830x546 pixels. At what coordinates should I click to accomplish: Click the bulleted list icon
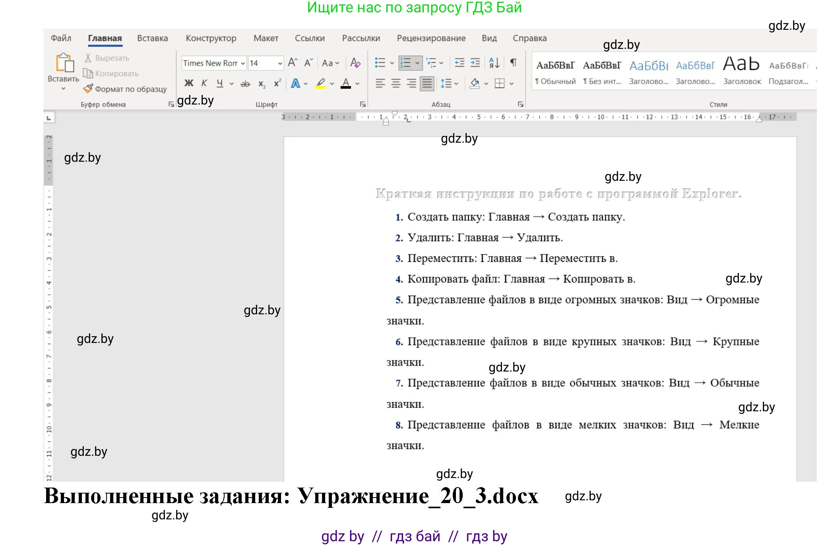[380, 63]
